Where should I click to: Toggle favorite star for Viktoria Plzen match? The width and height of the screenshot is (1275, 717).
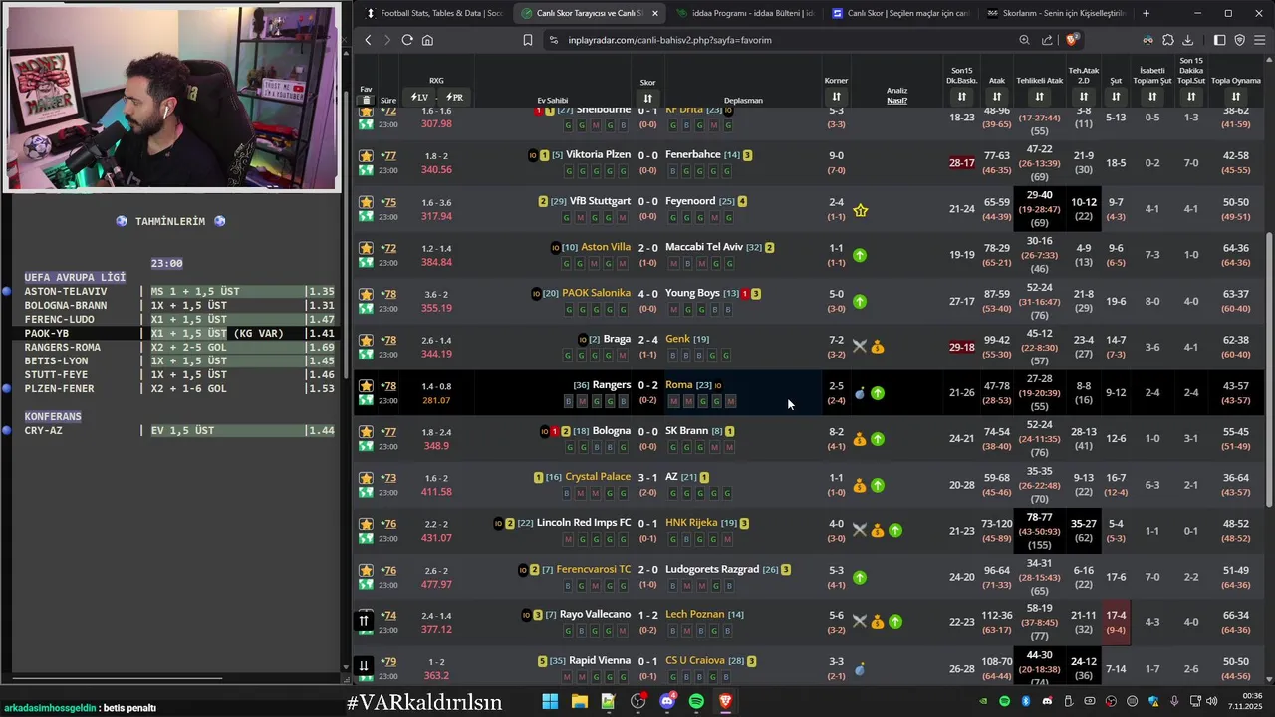pos(366,156)
